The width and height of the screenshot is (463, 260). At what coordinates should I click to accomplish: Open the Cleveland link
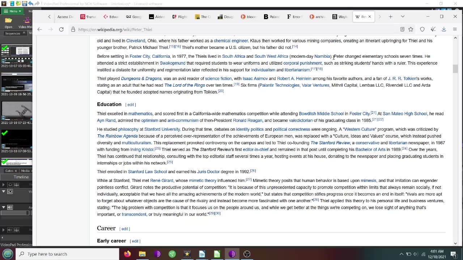click(x=135, y=41)
